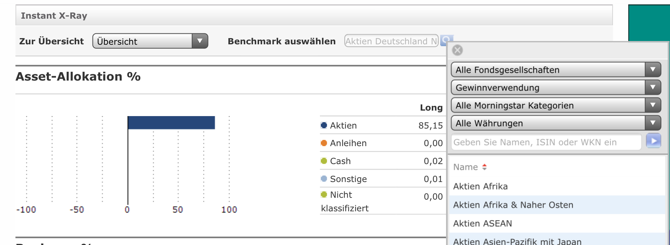
Task: Click the Name, ISIN oder WKN field
Action: pos(546,142)
